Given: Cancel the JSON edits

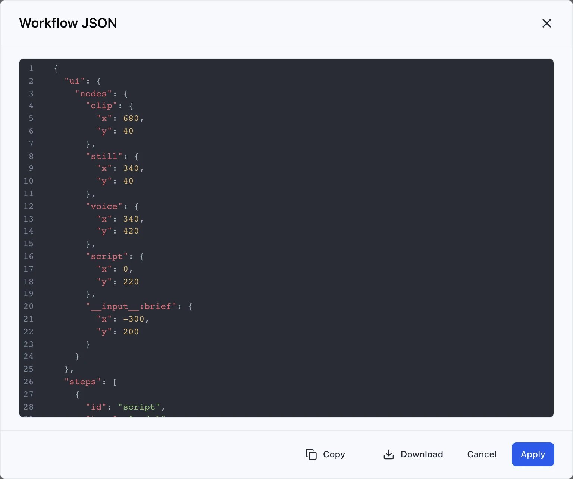Looking at the screenshot, I should point(482,454).
